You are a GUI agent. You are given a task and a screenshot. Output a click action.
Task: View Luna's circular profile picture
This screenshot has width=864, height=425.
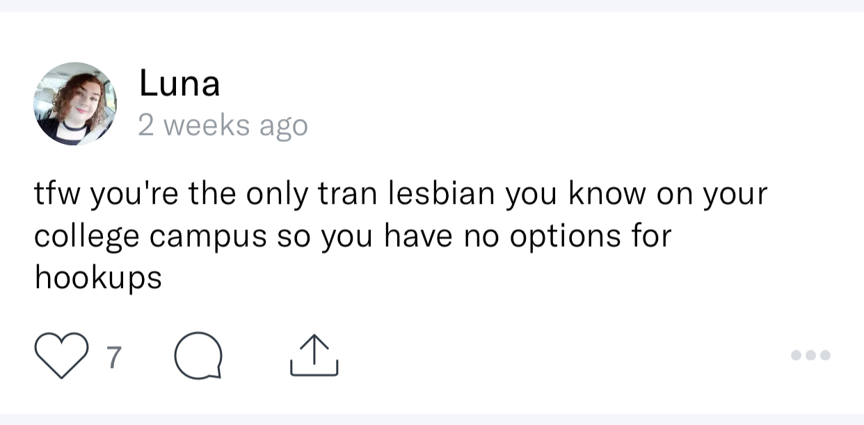[x=75, y=104]
